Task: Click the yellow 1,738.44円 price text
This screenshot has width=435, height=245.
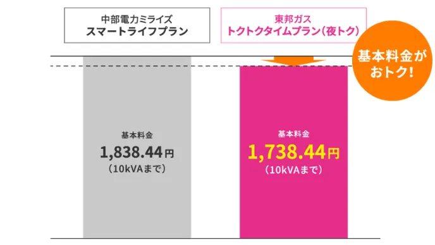Action: (x=293, y=153)
